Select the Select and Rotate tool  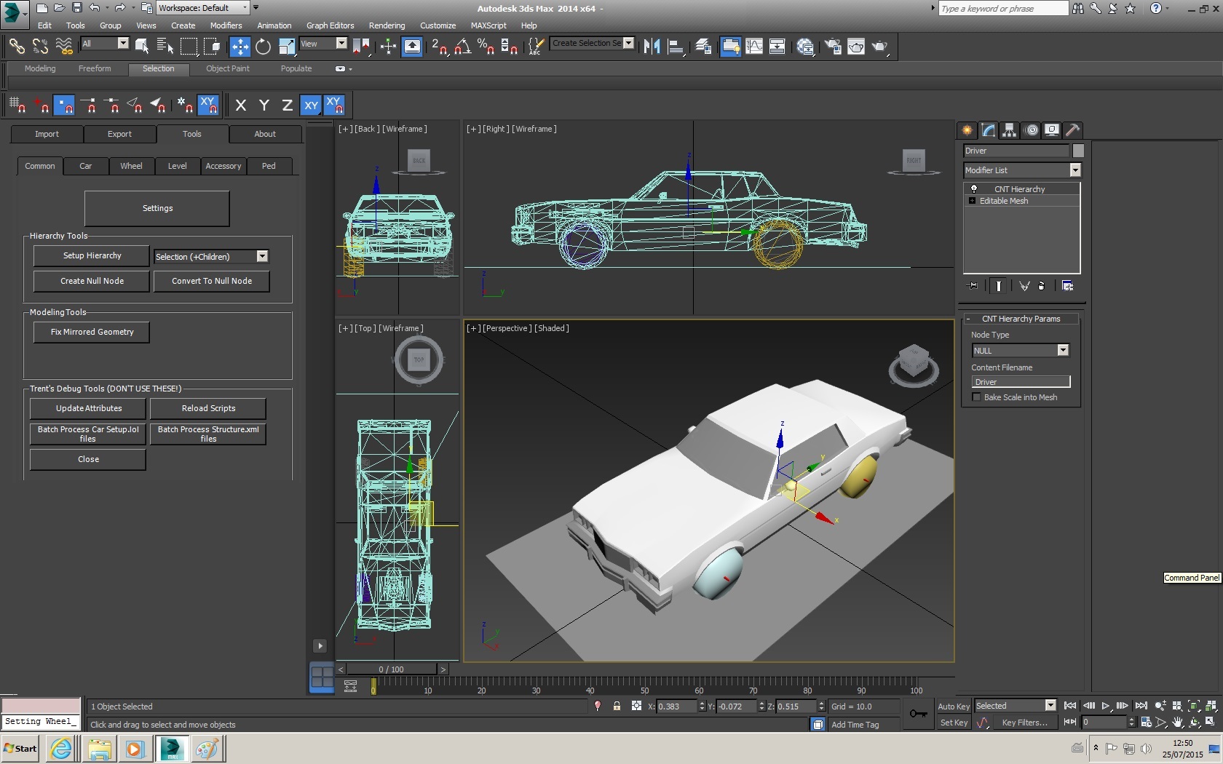263,47
